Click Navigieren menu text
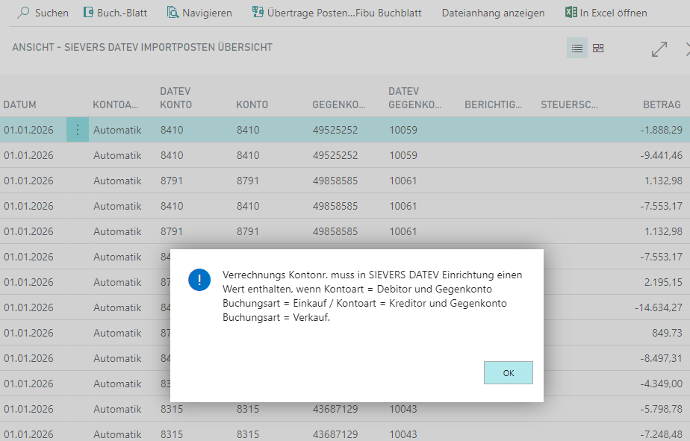The height and width of the screenshot is (441, 690). coord(207,13)
